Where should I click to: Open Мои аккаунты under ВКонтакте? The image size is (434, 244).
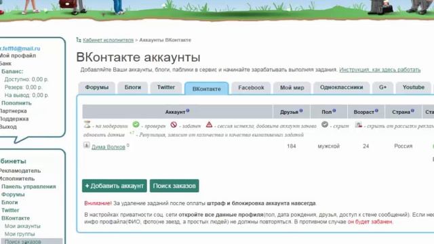point(22,226)
